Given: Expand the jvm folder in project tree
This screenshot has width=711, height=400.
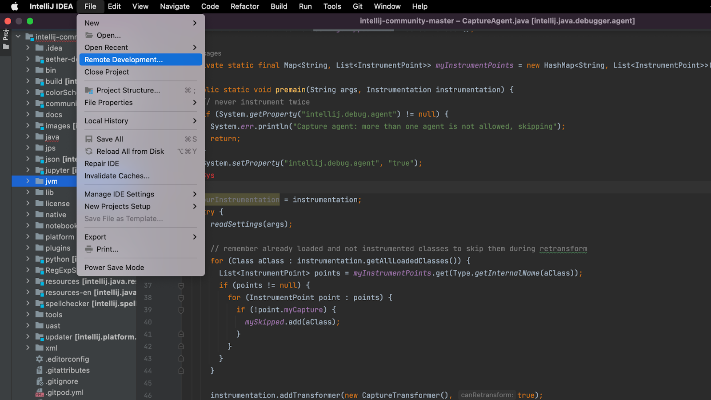Looking at the screenshot, I should (x=28, y=181).
